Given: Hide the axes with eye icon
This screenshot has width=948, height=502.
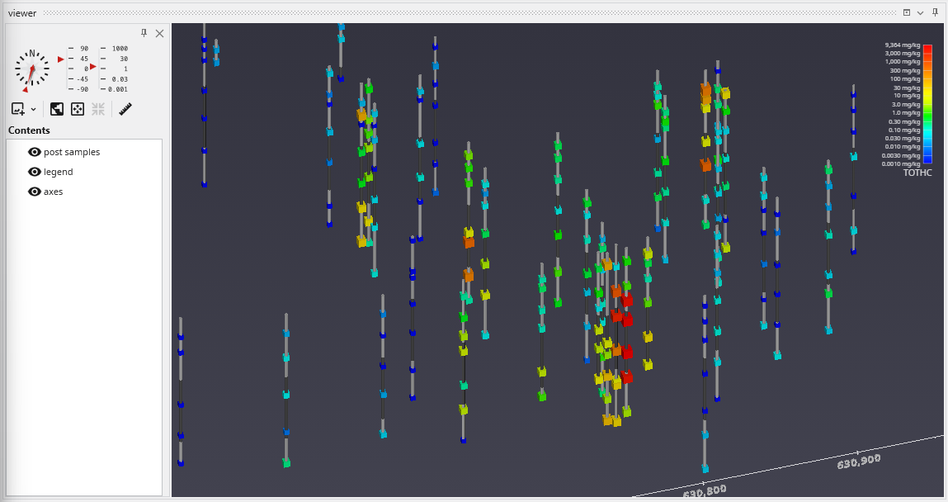Looking at the screenshot, I should point(35,192).
